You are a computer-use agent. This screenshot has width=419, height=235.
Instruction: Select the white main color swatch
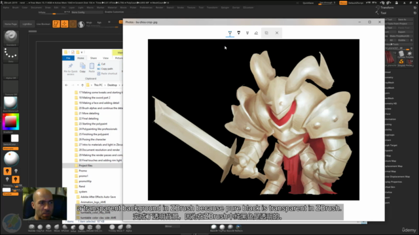pyautogui.click(x=14, y=138)
